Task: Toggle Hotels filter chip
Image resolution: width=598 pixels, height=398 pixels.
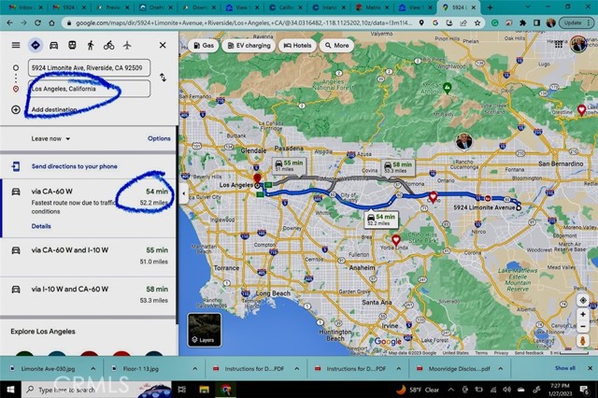Action: pyautogui.click(x=297, y=45)
